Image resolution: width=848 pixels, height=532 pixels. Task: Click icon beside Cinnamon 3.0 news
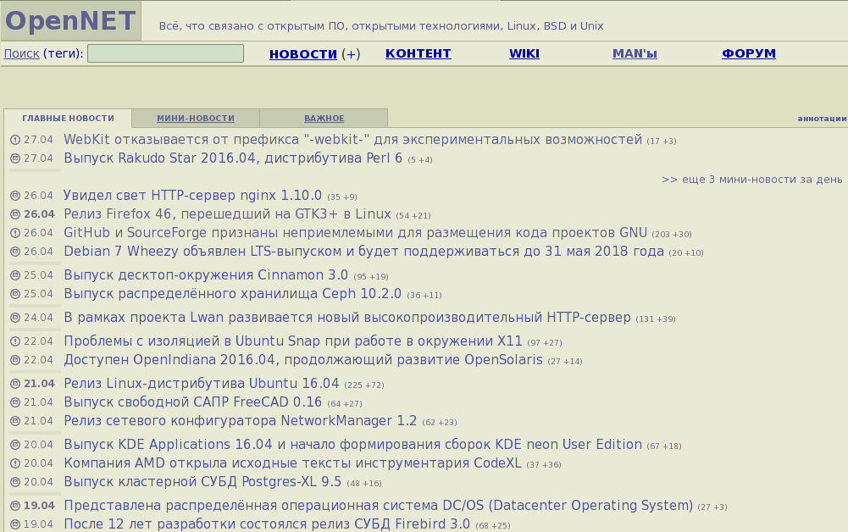coord(15,275)
